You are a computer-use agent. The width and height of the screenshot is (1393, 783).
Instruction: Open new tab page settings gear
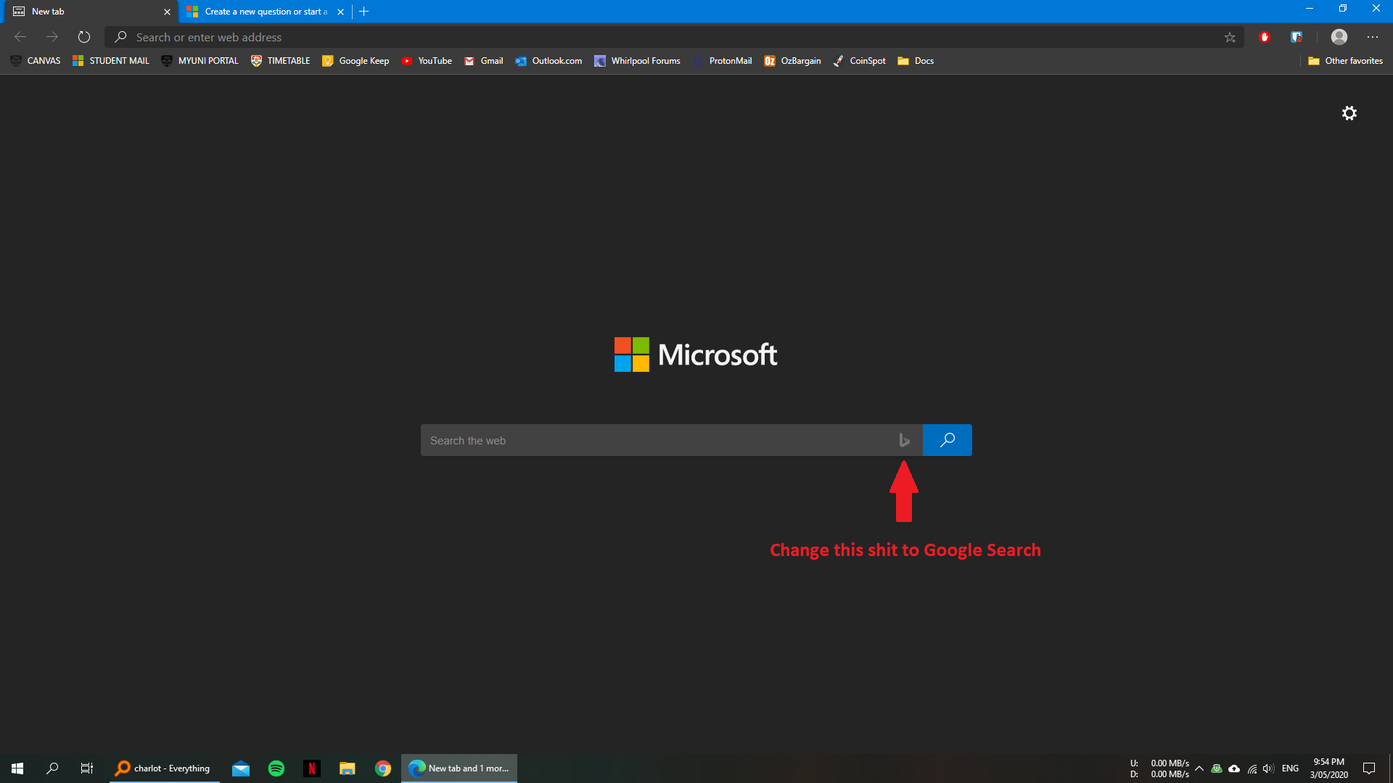(1349, 113)
